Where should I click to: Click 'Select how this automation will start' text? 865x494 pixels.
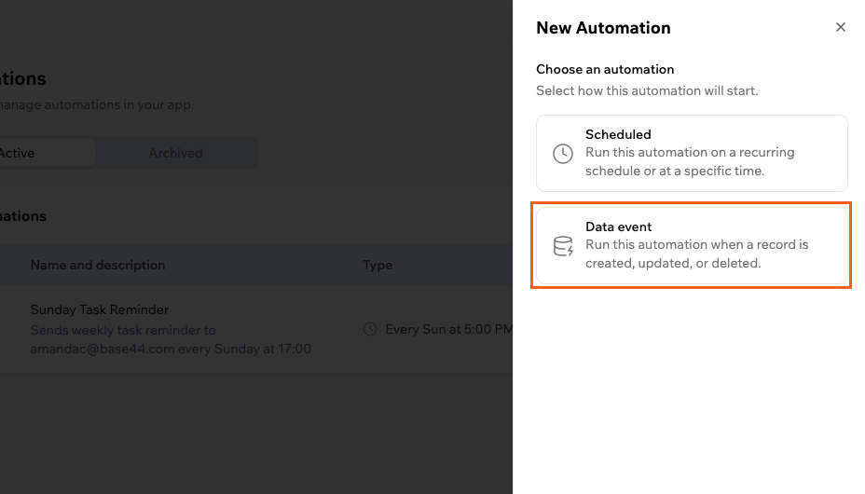tap(647, 90)
